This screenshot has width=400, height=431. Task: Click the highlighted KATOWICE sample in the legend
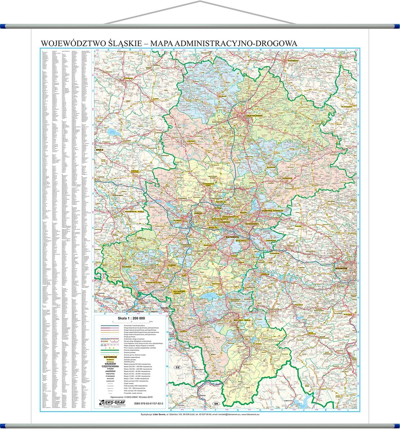110,357
